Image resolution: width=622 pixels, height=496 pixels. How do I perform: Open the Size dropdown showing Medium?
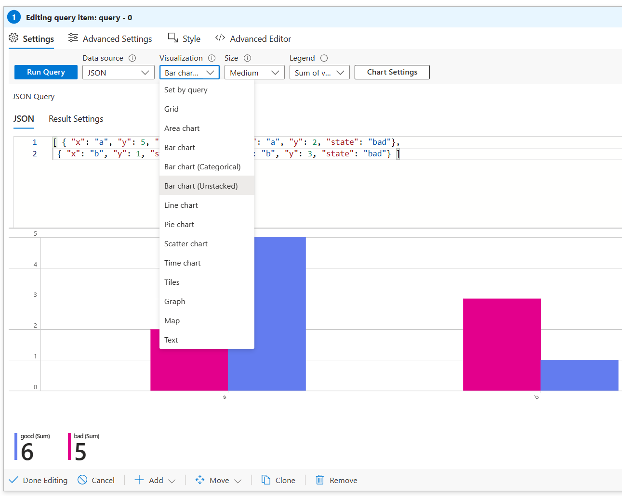(x=254, y=72)
